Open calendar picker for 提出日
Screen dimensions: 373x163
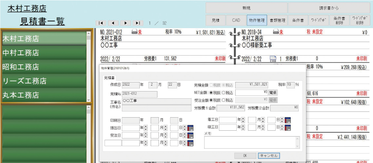pyautogui.click(x=190, y=128)
